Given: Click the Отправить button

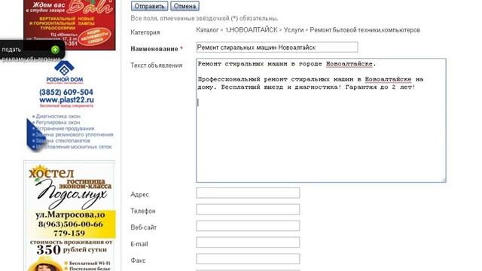Looking at the screenshot, I should point(149,6).
